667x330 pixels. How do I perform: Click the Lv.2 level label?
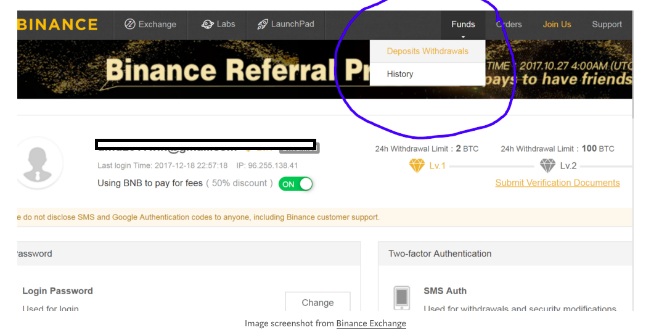coord(568,166)
